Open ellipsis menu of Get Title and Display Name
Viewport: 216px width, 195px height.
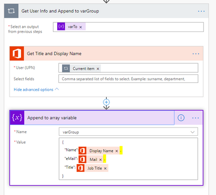click(196, 53)
